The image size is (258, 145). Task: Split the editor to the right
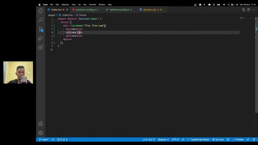tap(249, 10)
